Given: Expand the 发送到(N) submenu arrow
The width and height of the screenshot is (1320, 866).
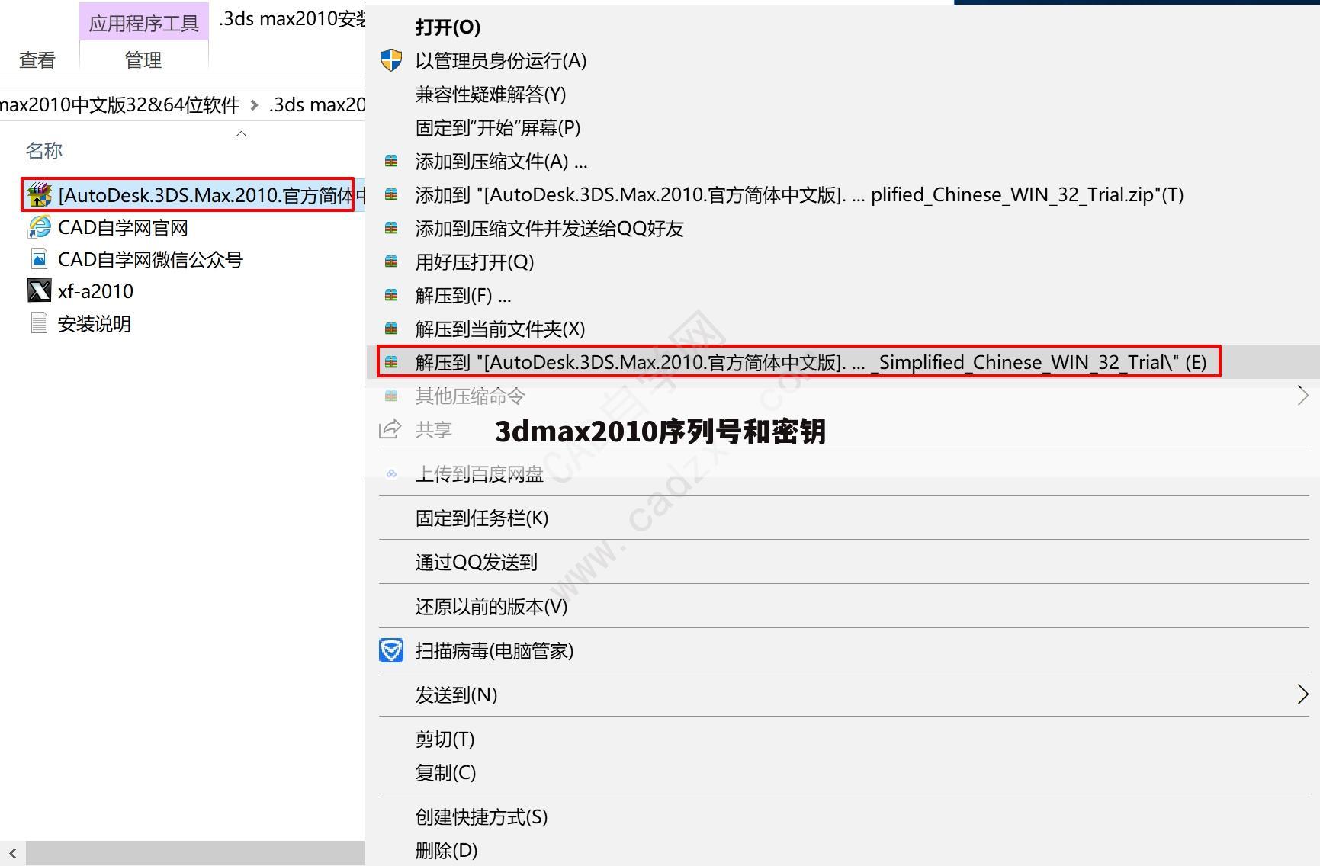Looking at the screenshot, I should click(x=1302, y=694).
